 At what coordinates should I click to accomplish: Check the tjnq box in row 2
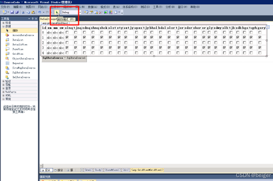(x=76, y=43)
